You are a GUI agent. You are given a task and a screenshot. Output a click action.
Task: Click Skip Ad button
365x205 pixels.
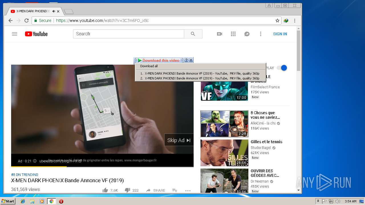[179, 140]
